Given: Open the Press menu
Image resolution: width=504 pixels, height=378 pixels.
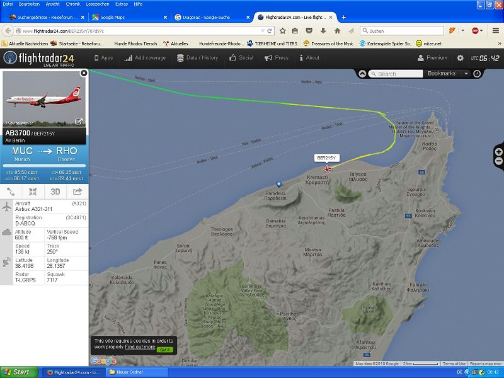Looking at the screenshot, I should pos(277,58).
